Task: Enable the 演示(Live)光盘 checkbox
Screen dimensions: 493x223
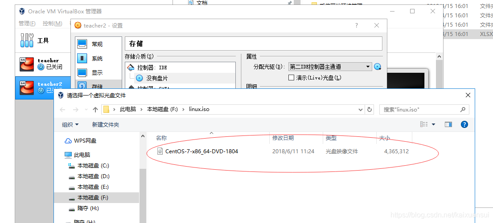Action: (291, 77)
